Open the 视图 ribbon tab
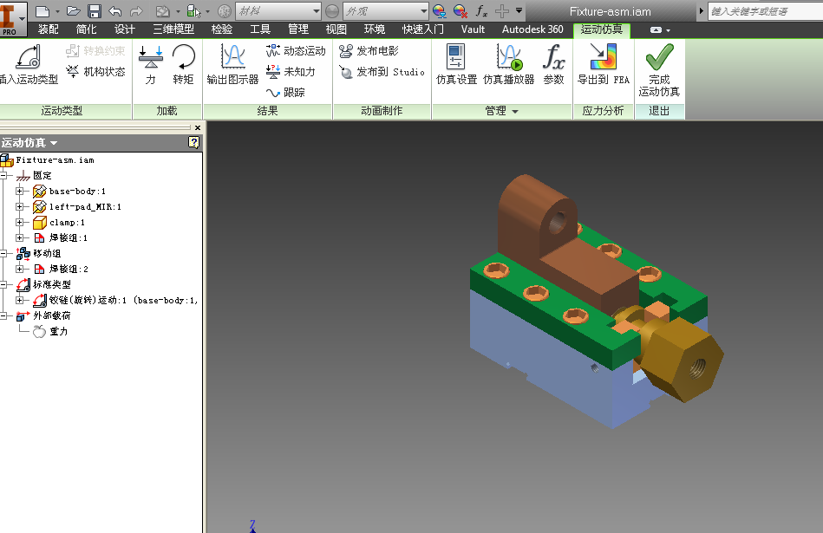This screenshot has width=823, height=533. pyautogui.click(x=336, y=29)
